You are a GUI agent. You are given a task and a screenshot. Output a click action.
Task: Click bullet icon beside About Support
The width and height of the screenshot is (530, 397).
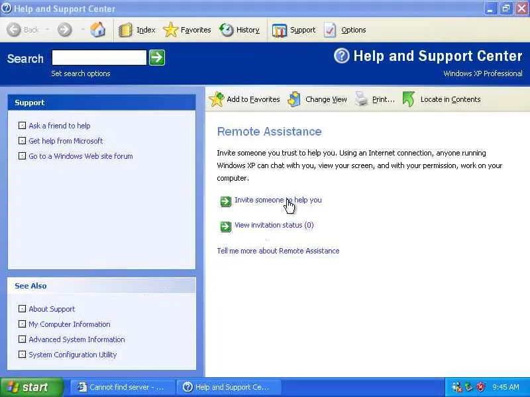pos(22,309)
